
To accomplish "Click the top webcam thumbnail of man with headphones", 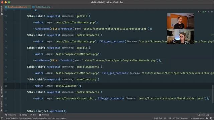I will pos(180,21).
